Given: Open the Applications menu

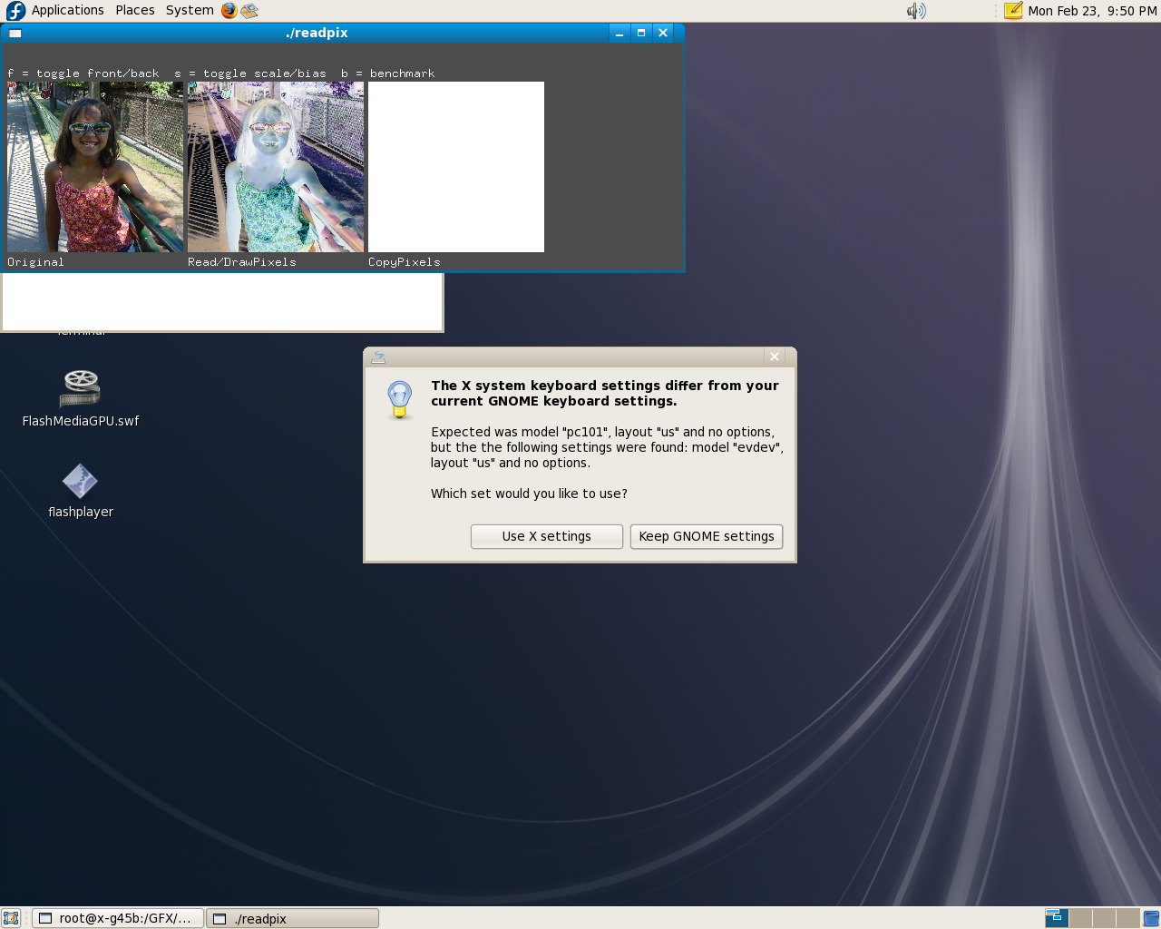Looking at the screenshot, I should click(x=67, y=11).
